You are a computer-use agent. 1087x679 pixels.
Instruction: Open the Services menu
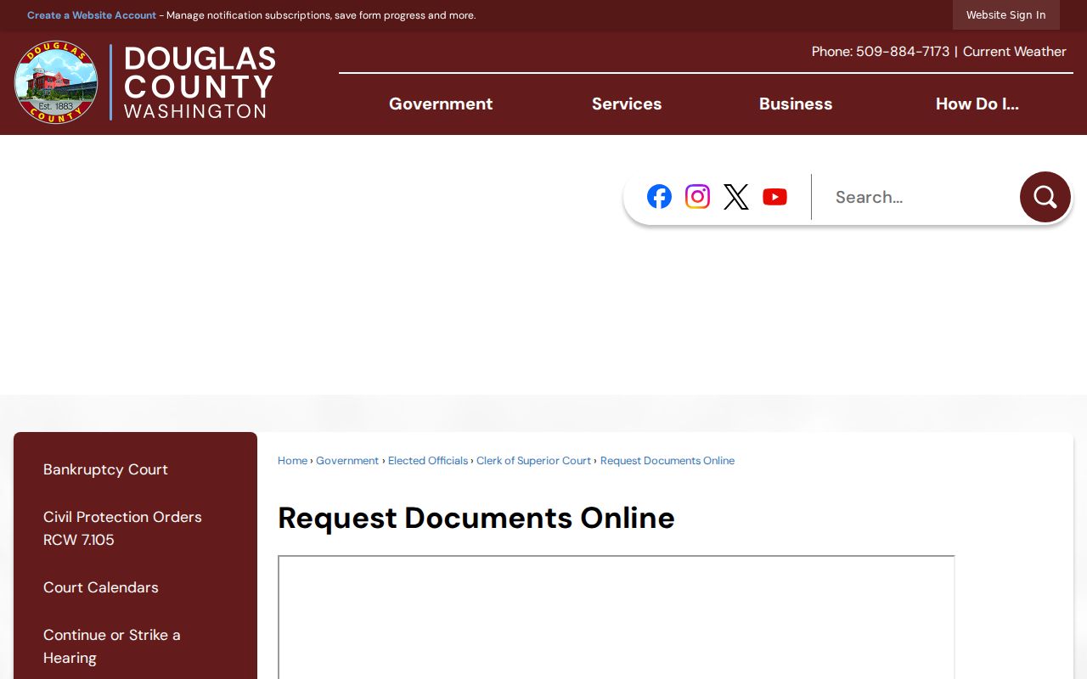[627, 104]
